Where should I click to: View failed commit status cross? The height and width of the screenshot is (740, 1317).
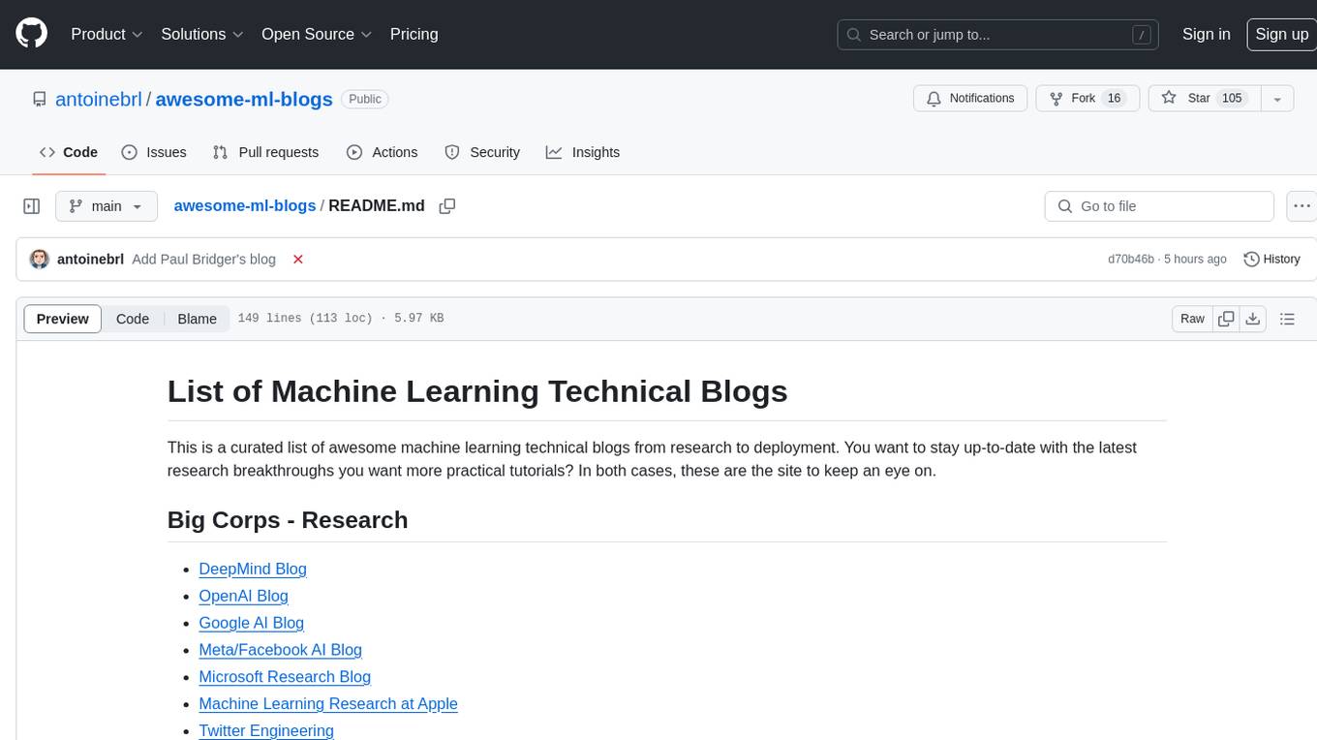pyautogui.click(x=298, y=260)
